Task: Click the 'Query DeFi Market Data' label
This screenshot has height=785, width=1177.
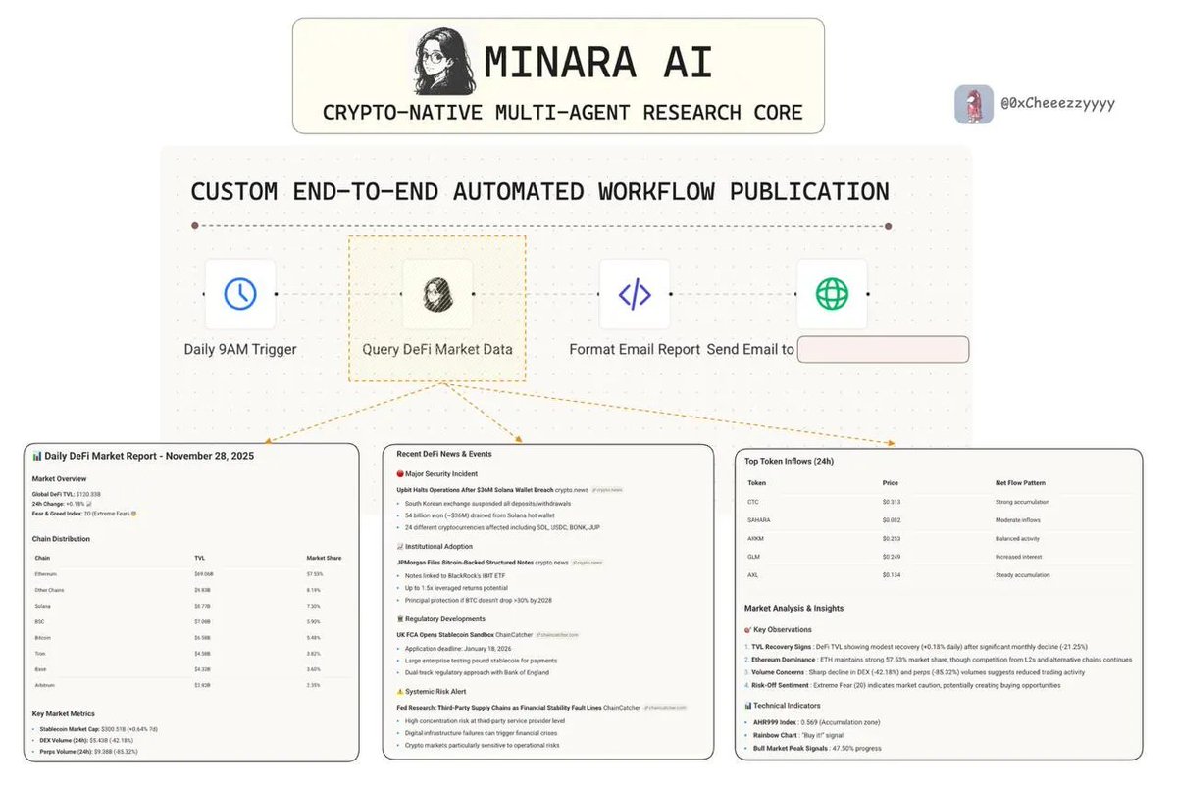Action: click(x=436, y=349)
